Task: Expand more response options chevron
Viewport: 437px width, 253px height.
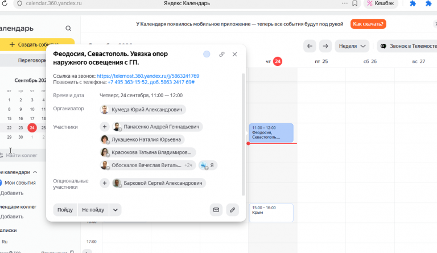Action: click(116, 210)
